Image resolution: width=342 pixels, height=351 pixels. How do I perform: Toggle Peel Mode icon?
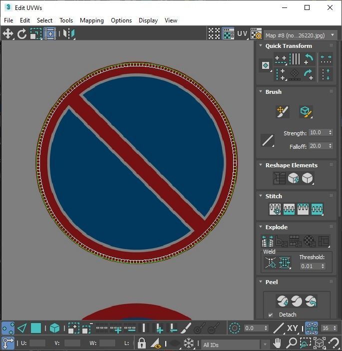(297, 301)
